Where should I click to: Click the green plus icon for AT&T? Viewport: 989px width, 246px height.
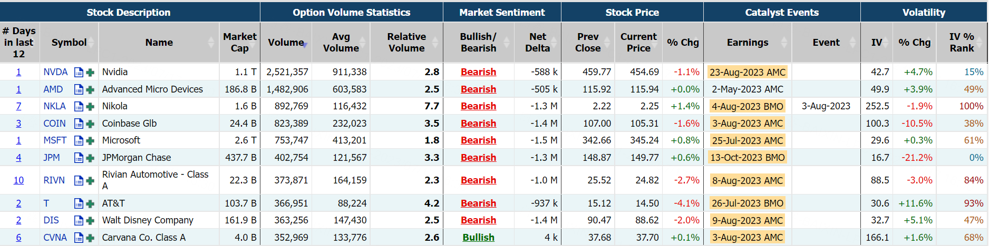point(90,204)
